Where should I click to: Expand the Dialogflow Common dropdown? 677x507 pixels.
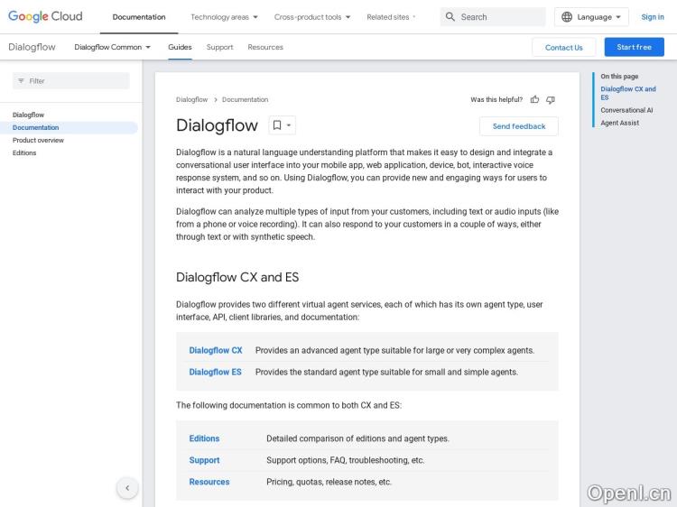tap(113, 47)
